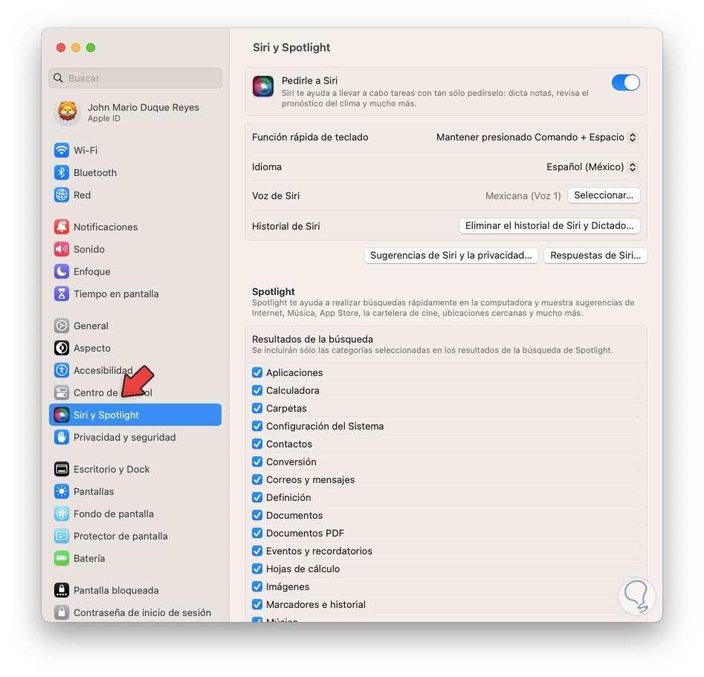
Task: Click the Bluetooth sidebar icon
Action: click(x=62, y=172)
